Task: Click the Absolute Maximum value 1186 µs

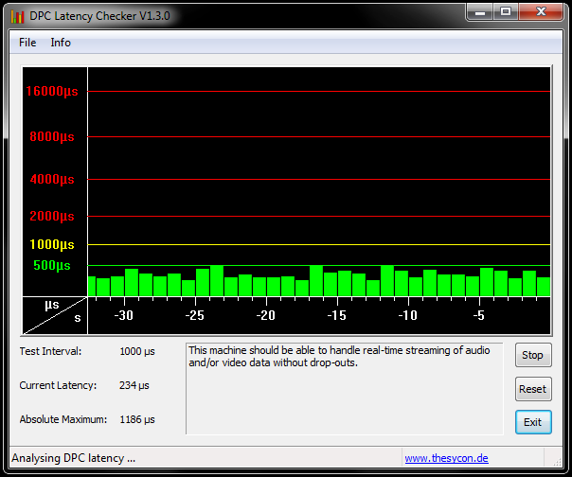Action: (137, 419)
